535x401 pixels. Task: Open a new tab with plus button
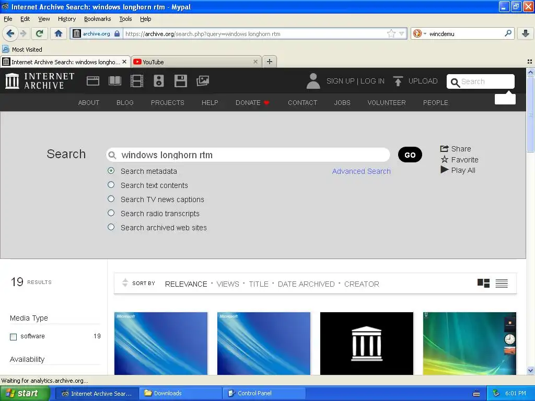coord(270,62)
